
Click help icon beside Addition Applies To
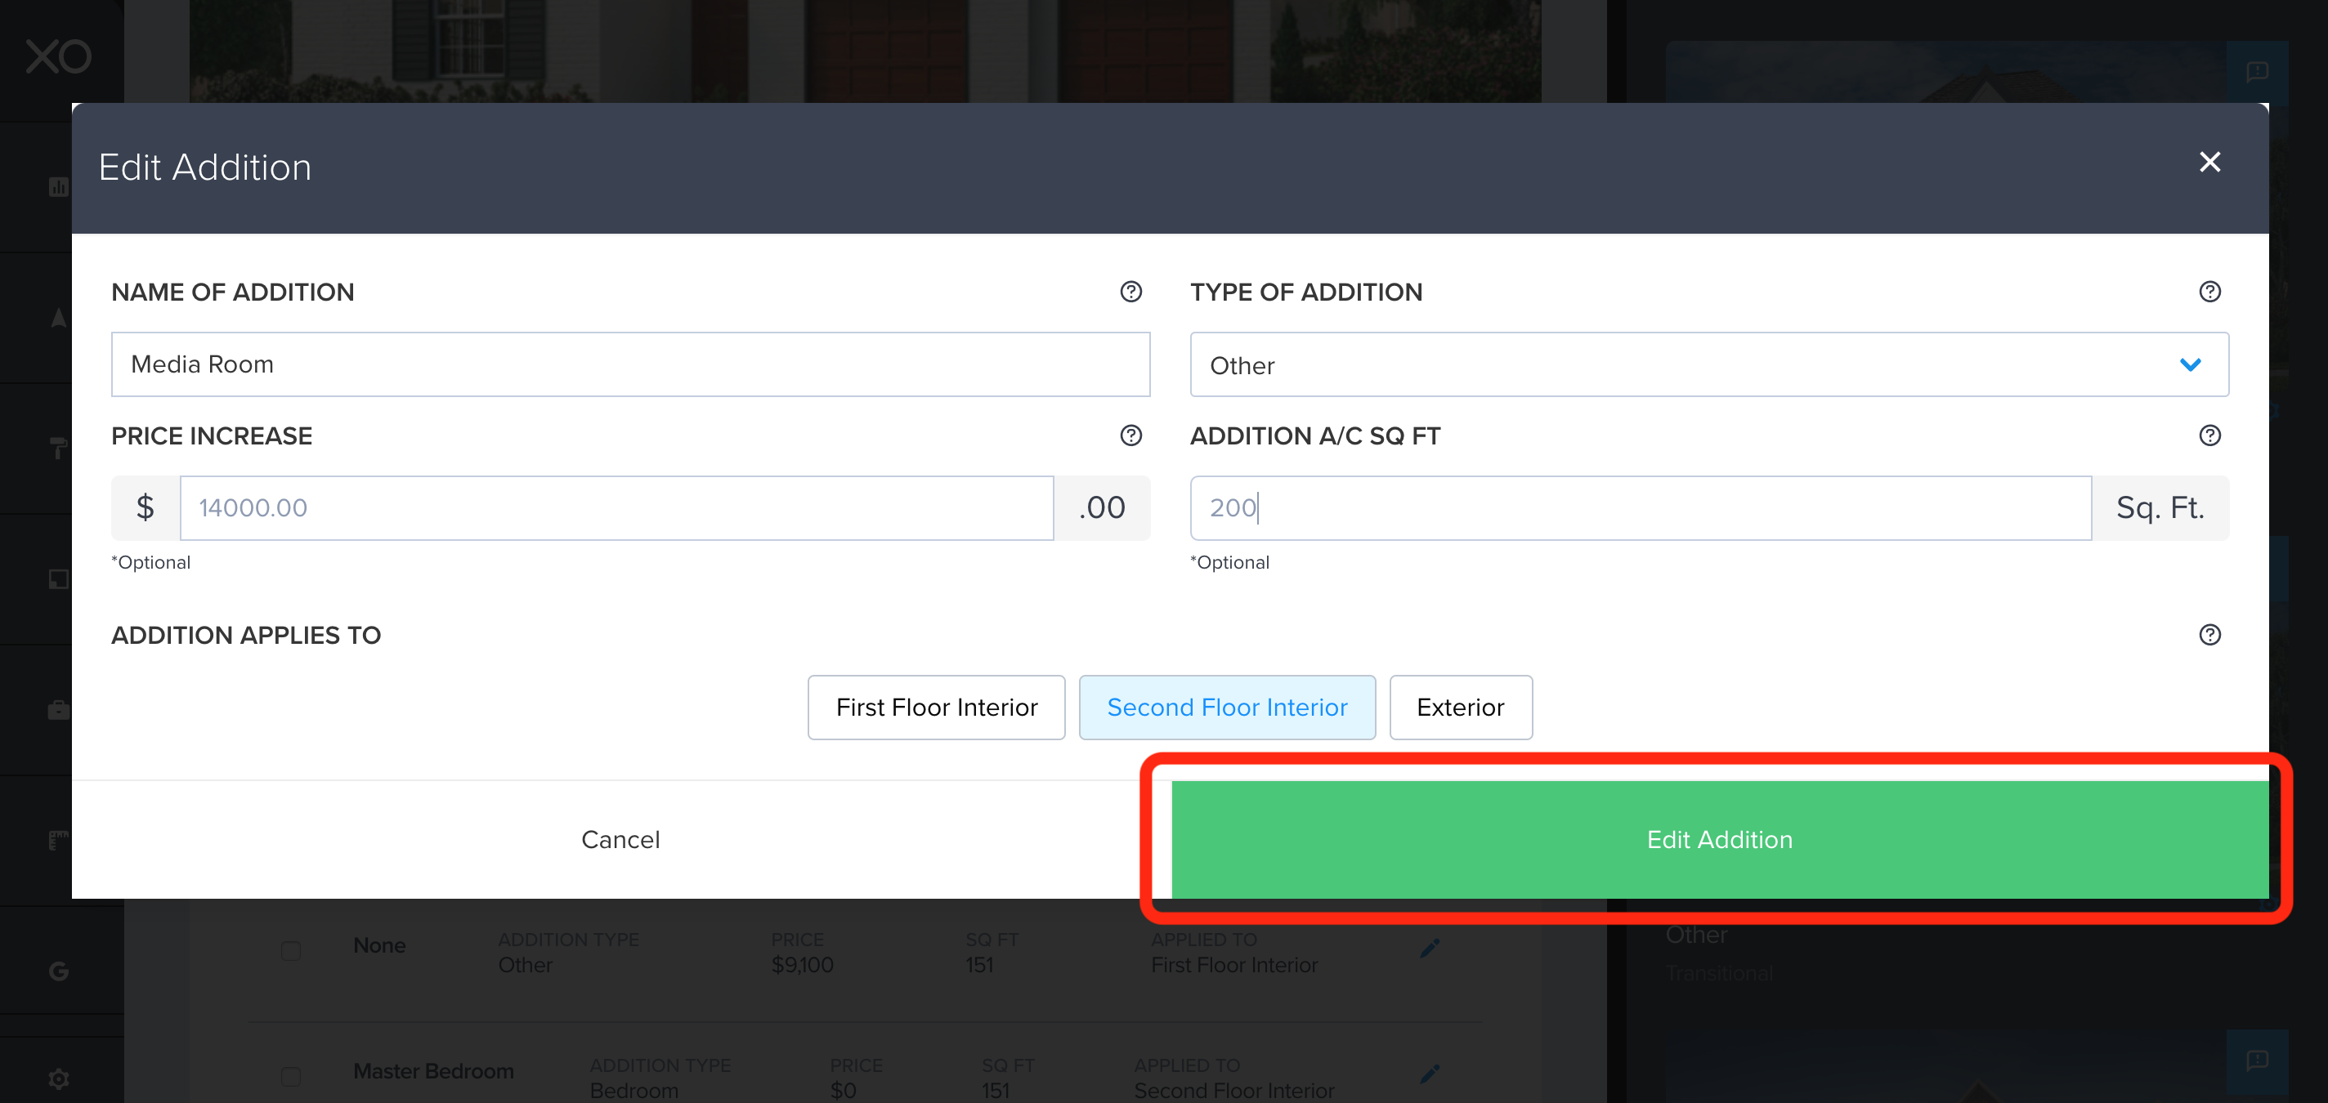pyautogui.click(x=2209, y=635)
